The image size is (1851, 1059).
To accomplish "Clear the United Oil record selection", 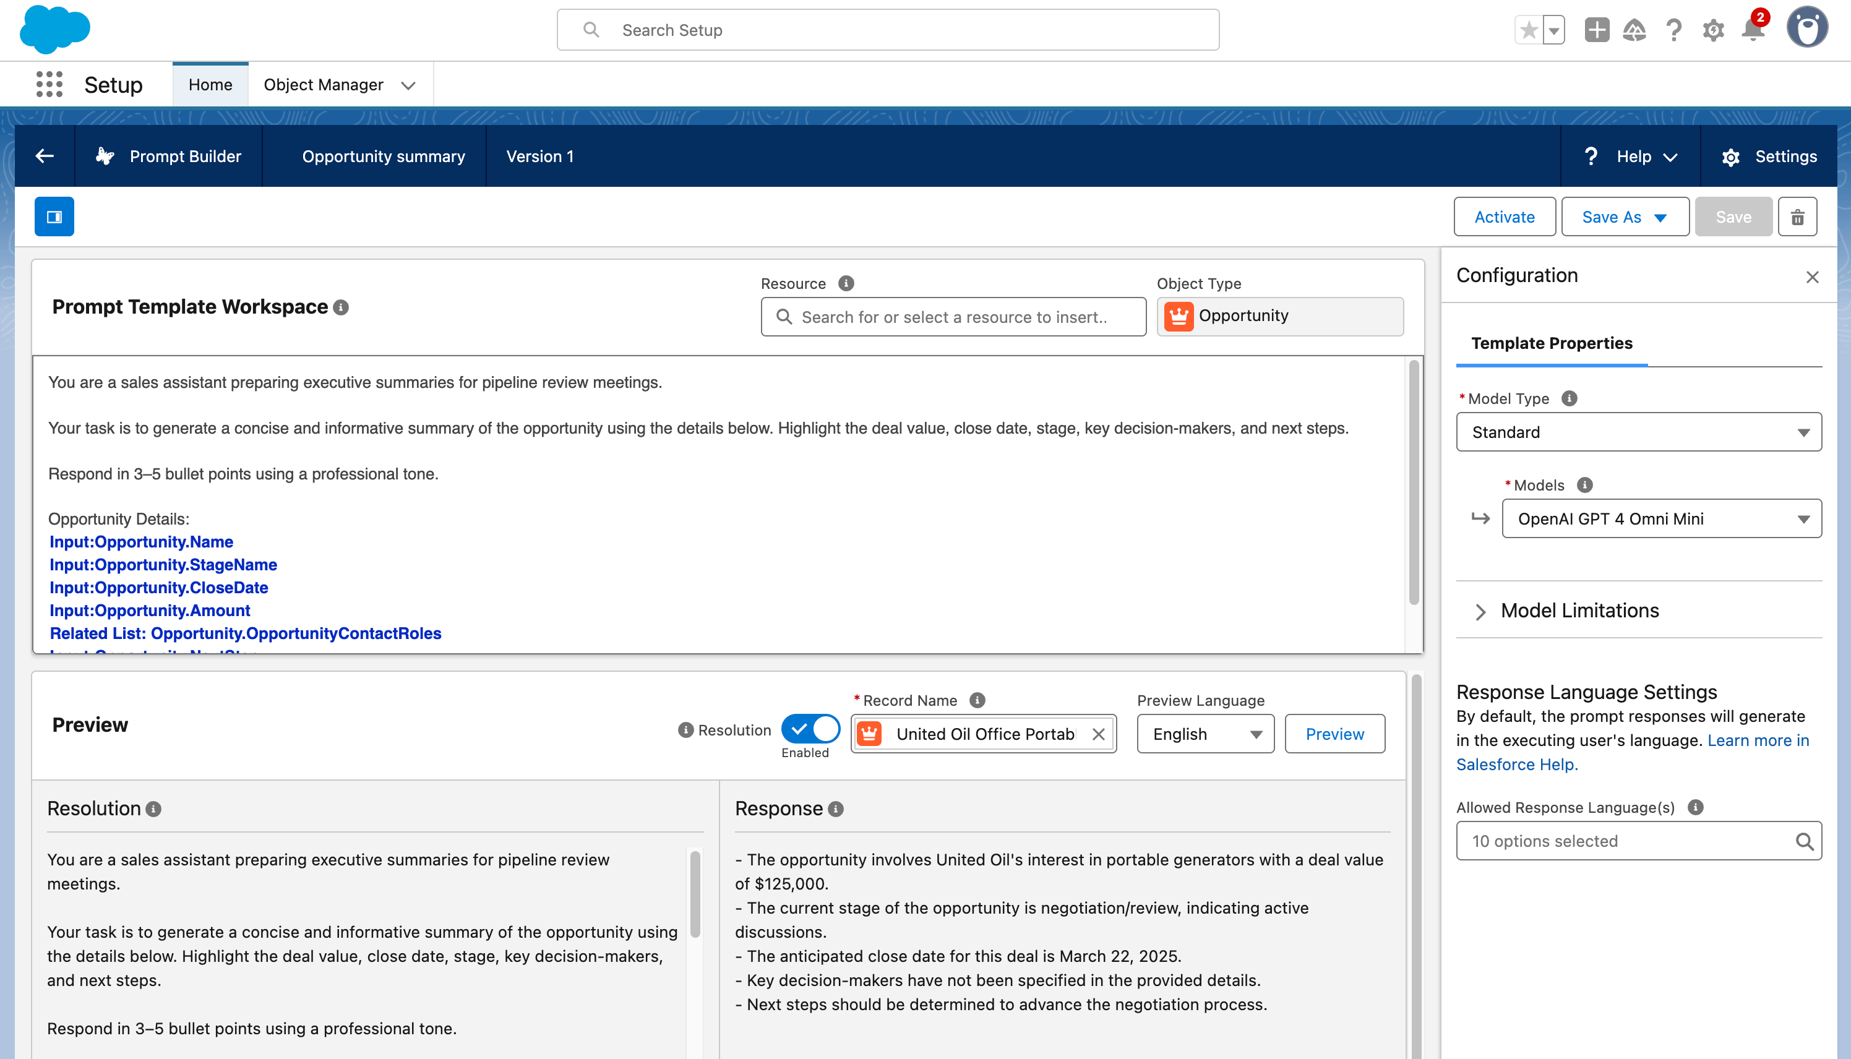I will point(1098,734).
